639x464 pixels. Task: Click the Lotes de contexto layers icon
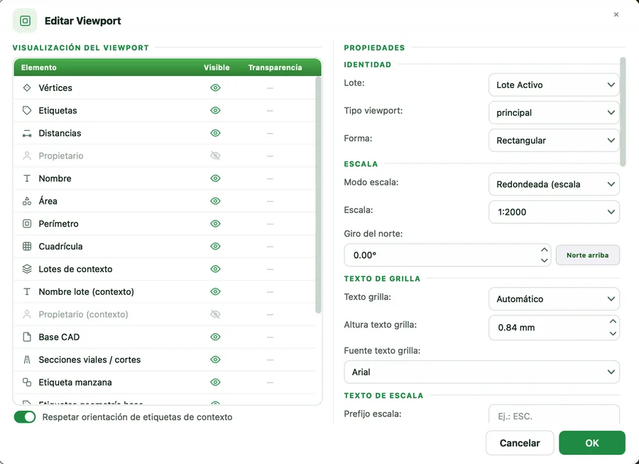point(27,269)
